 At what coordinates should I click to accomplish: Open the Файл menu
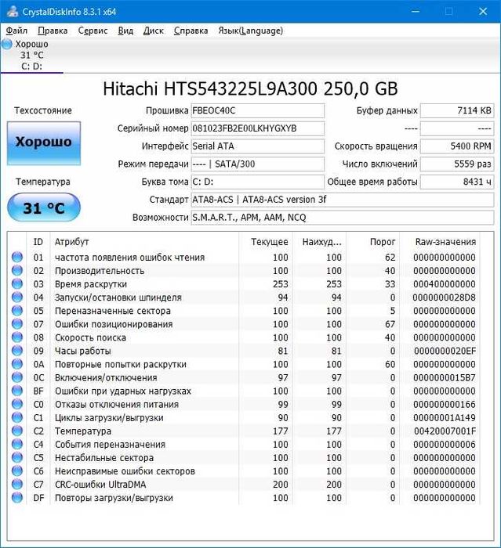[16, 31]
